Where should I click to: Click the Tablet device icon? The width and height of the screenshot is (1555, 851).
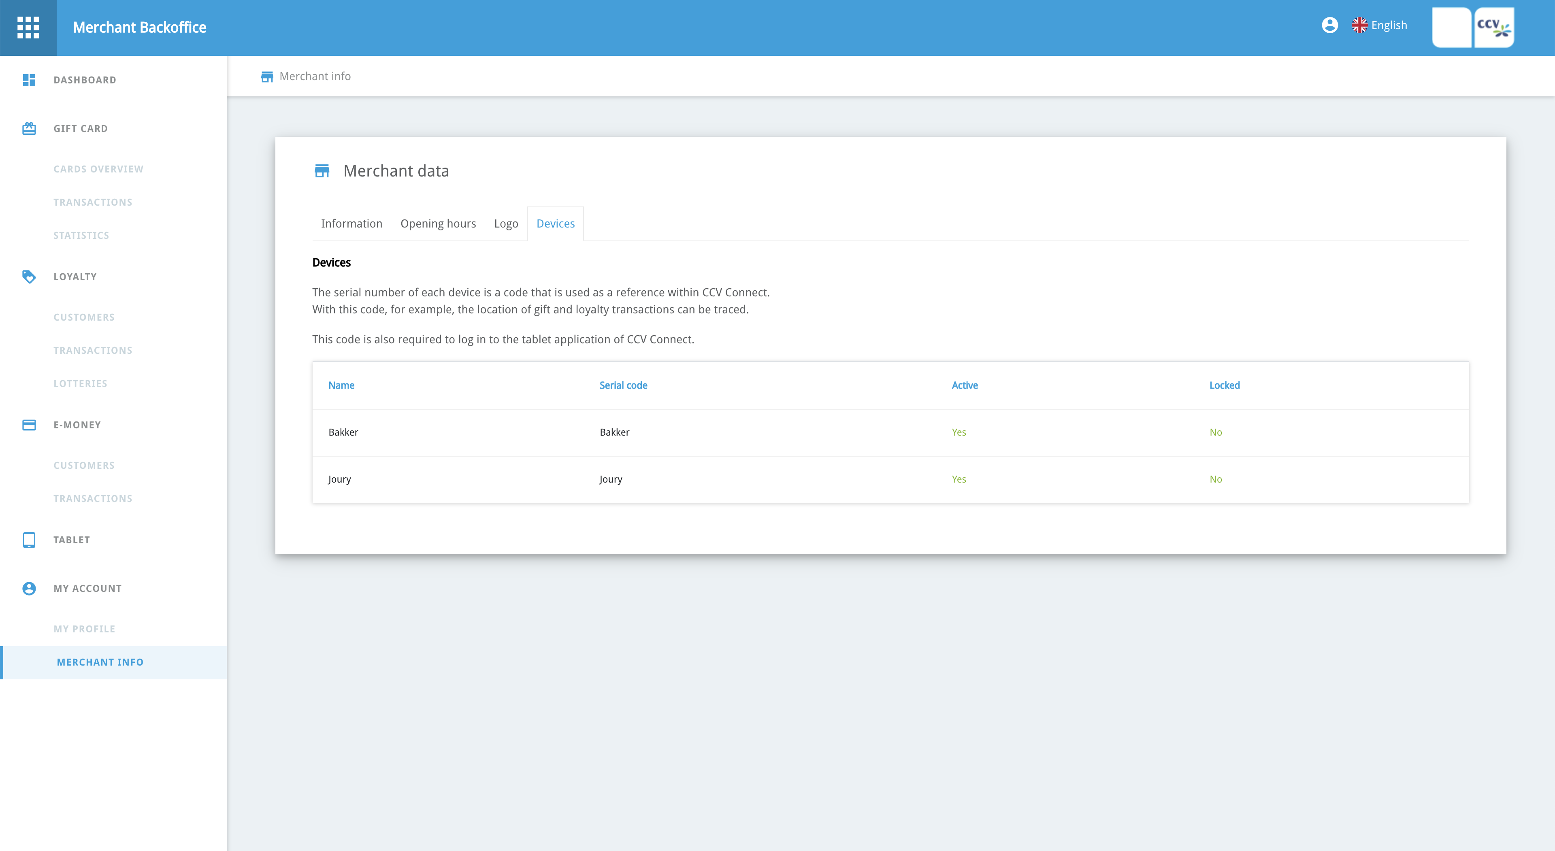pos(29,540)
